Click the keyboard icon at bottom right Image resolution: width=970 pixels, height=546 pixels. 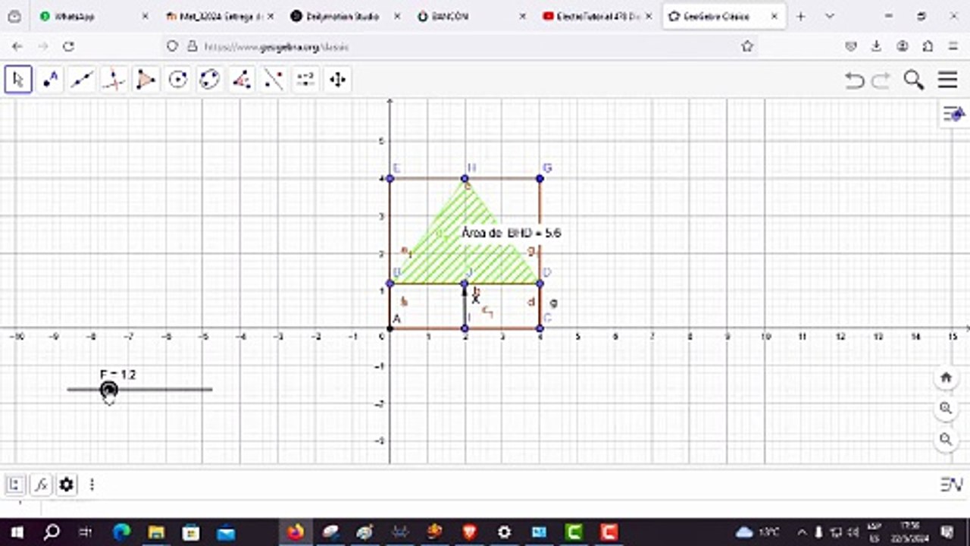[x=951, y=485]
